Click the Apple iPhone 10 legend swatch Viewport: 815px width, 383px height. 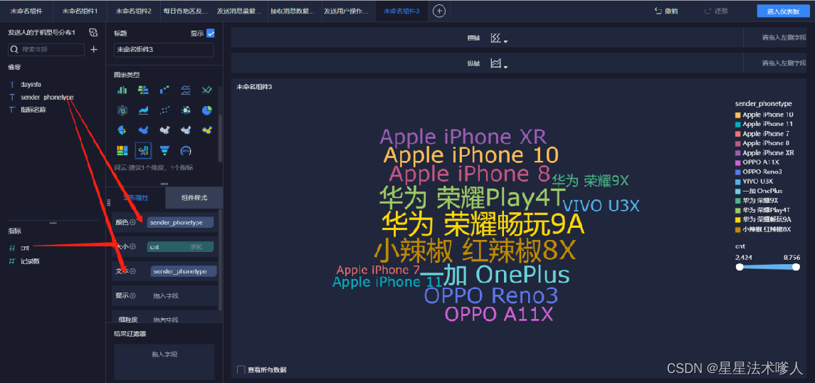(x=737, y=115)
